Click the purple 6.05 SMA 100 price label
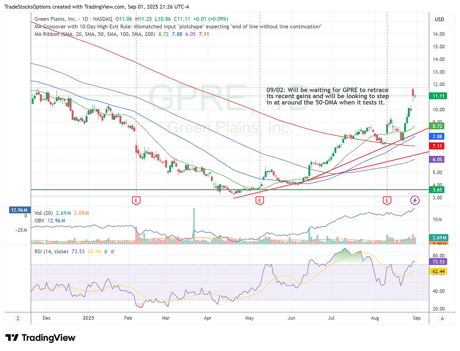 437,160
